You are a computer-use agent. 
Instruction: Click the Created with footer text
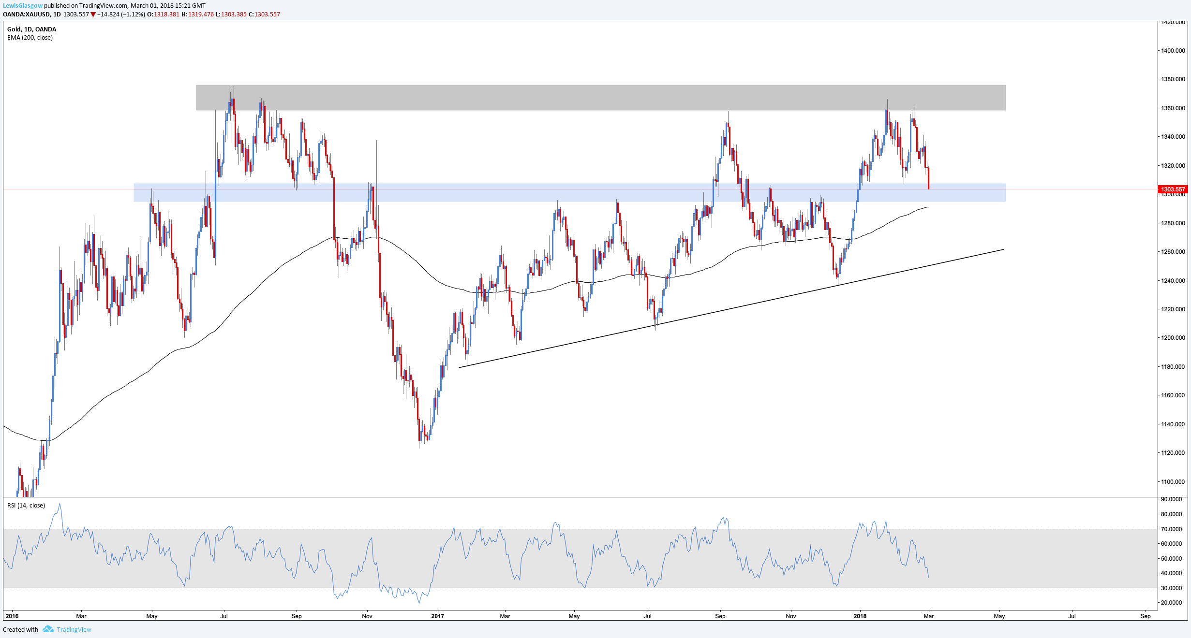pyautogui.click(x=20, y=629)
